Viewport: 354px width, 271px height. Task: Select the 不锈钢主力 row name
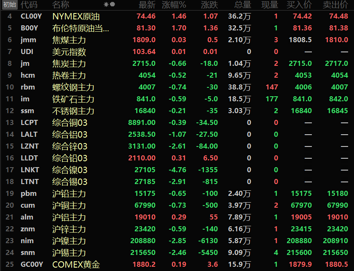(x=73, y=111)
